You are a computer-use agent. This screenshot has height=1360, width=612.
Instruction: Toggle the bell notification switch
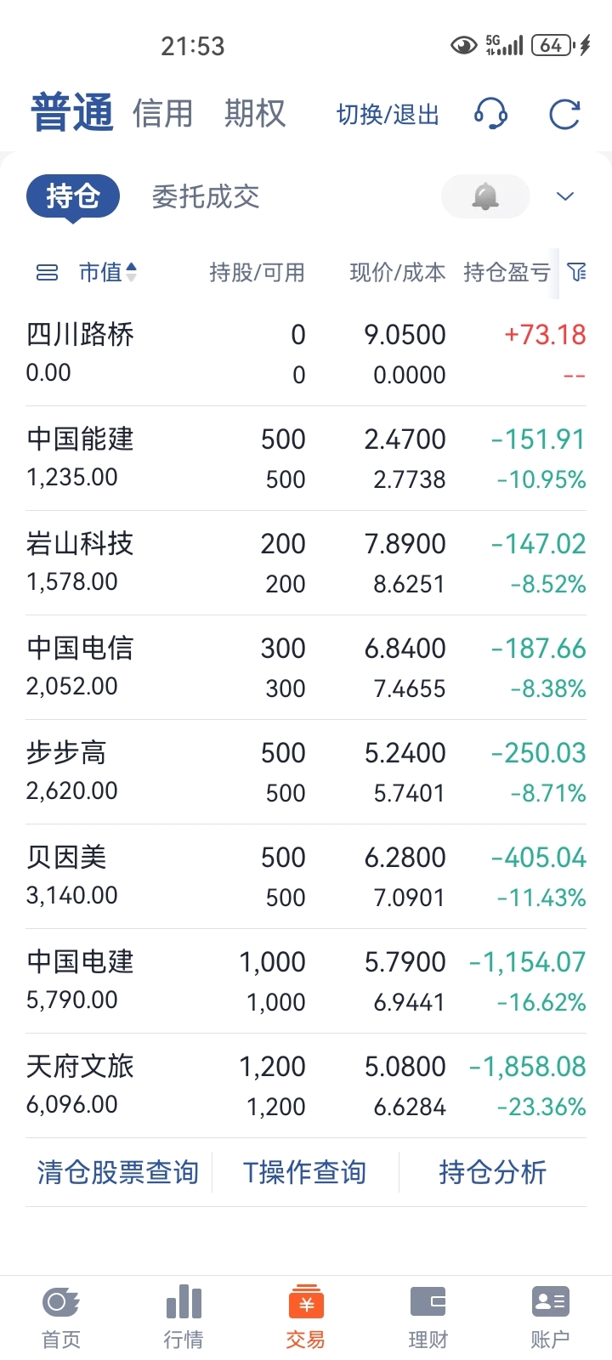click(485, 196)
